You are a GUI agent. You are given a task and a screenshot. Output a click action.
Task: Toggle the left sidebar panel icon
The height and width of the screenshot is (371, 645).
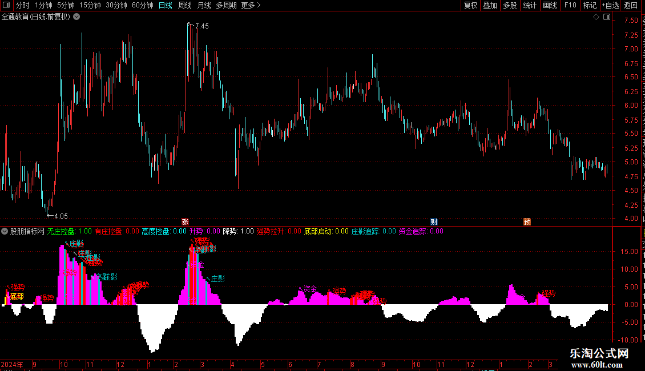click(6, 5)
